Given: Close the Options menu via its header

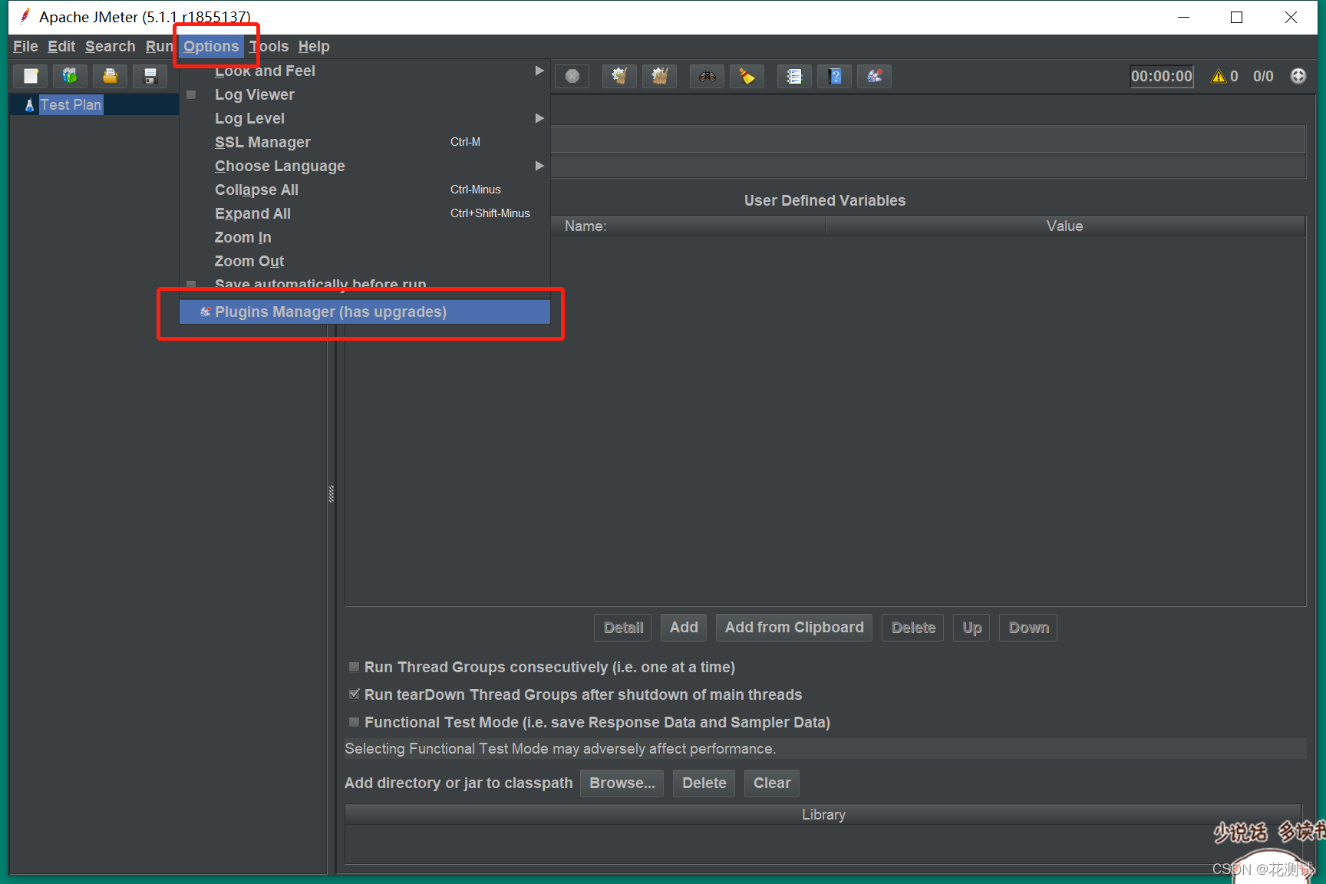Looking at the screenshot, I should coord(211,46).
